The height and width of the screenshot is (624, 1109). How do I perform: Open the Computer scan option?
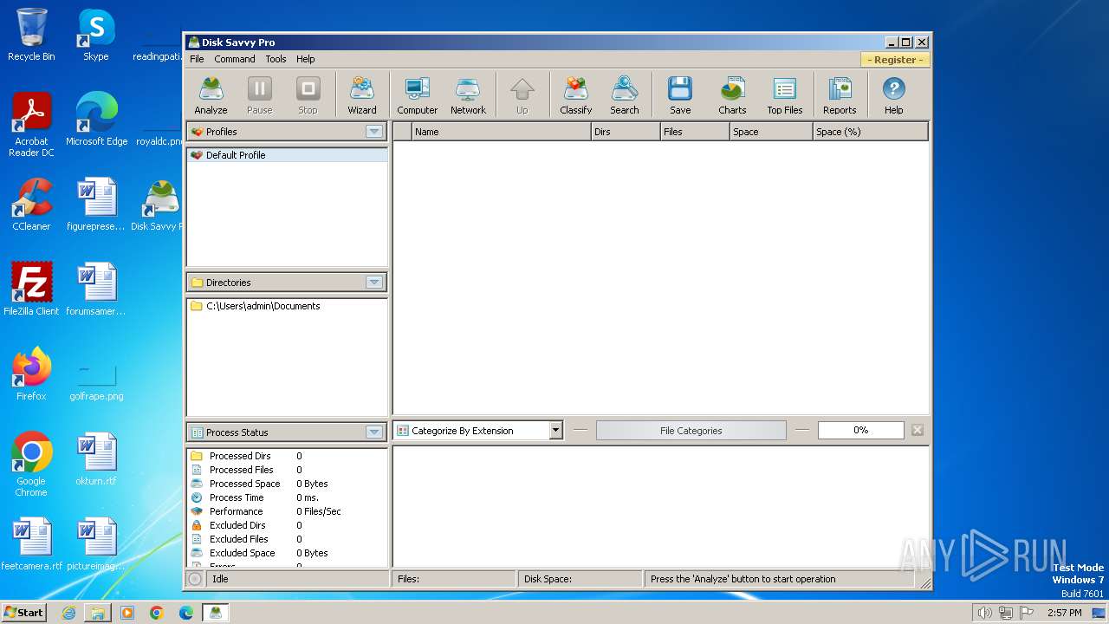coord(417,95)
